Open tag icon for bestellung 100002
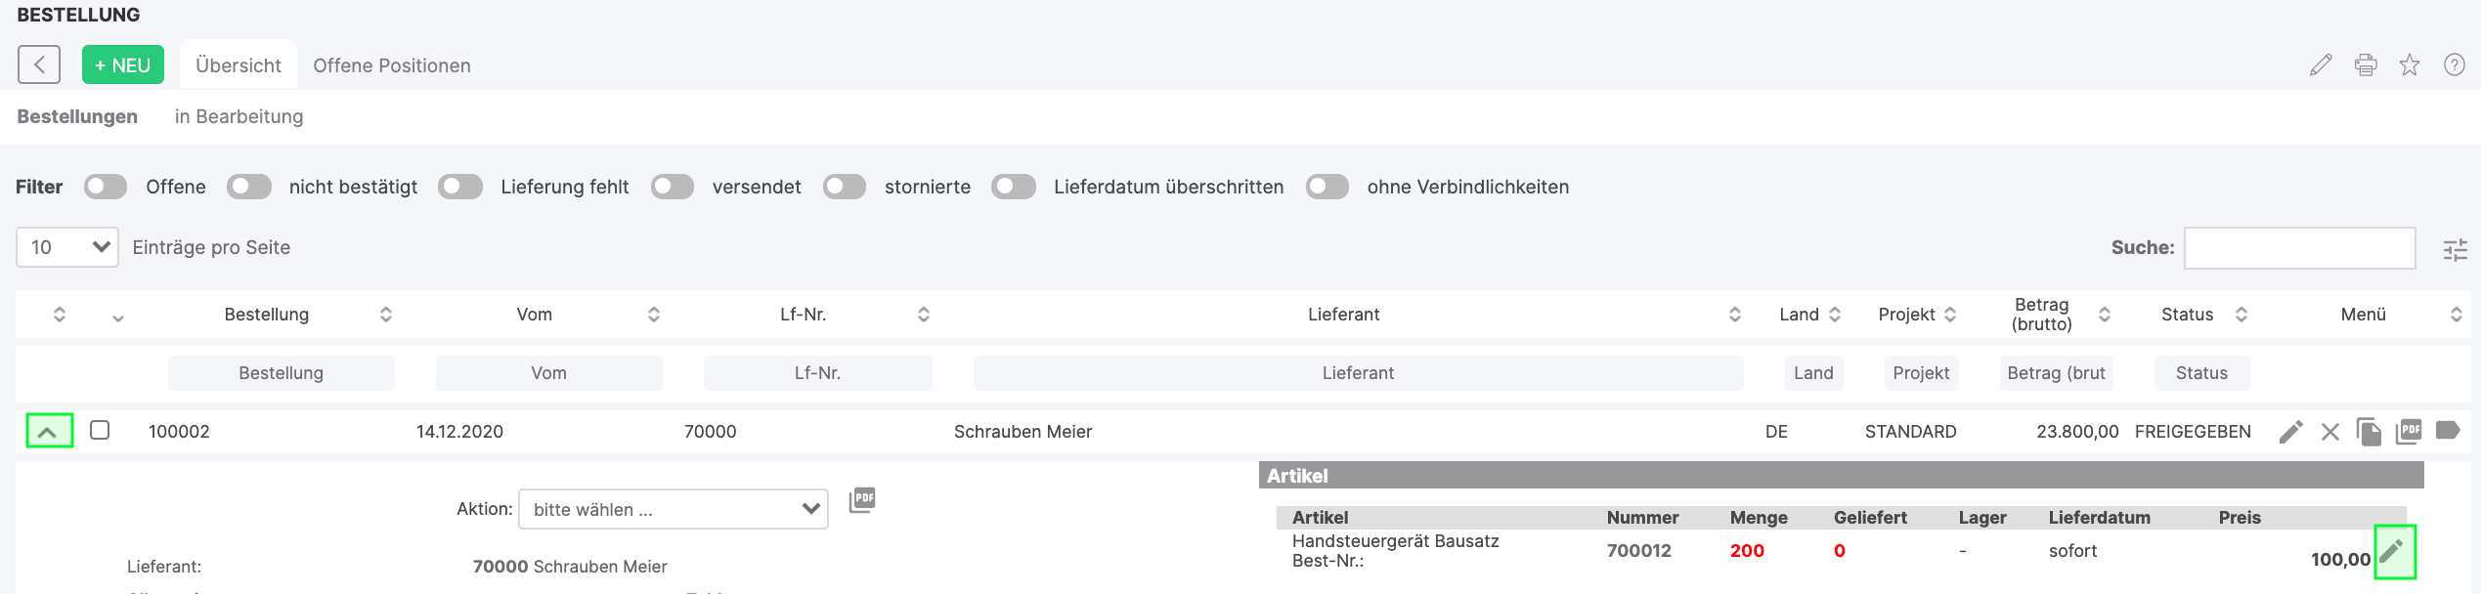The height and width of the screenshot is (594, 2481). [x=2448, y=431]
